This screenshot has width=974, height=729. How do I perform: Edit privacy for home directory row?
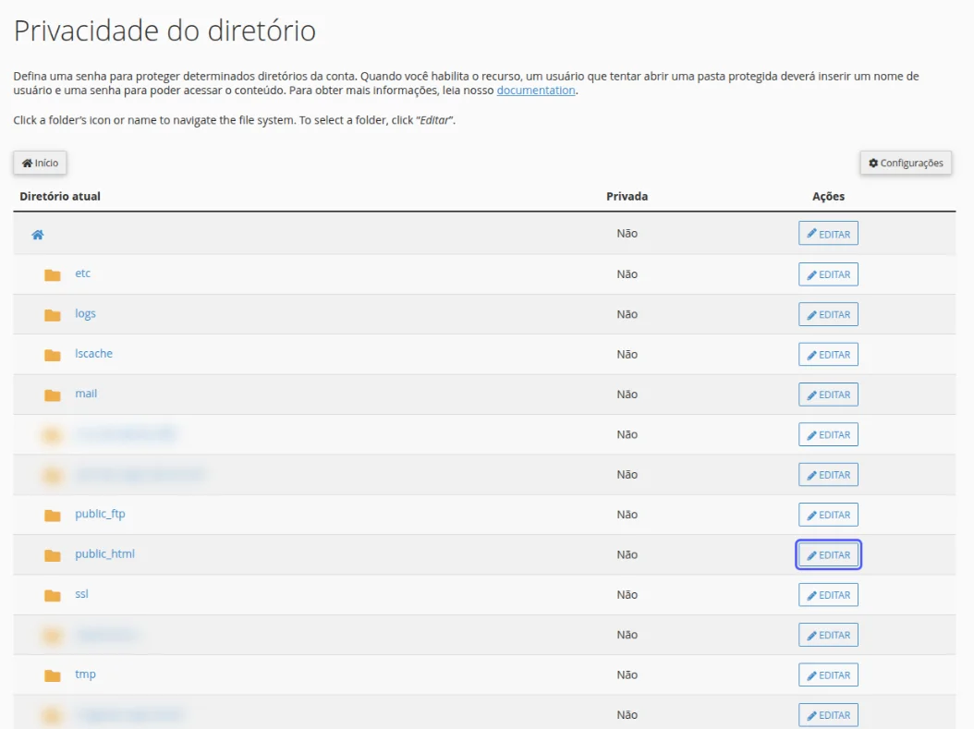(x=828, y=234)
